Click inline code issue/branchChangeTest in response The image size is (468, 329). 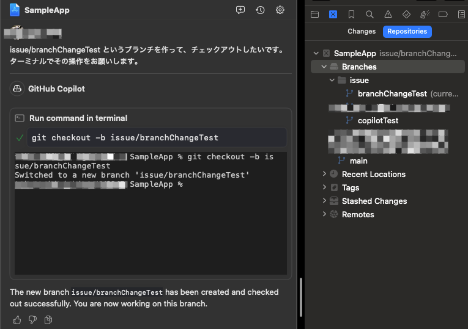(117, 292)
